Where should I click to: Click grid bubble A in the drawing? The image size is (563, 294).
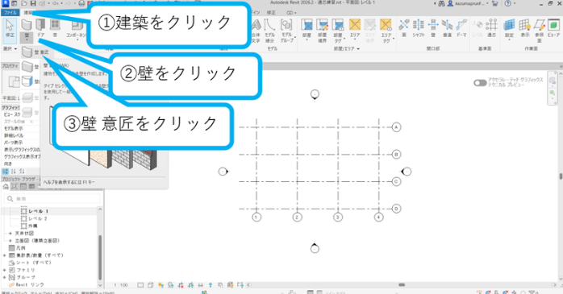tap(396, 127)
